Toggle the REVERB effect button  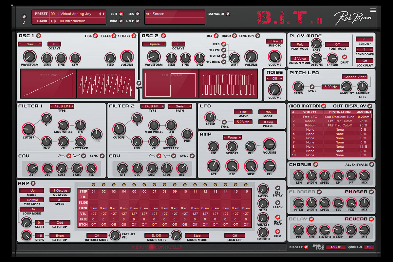click(x=371, y=219)
